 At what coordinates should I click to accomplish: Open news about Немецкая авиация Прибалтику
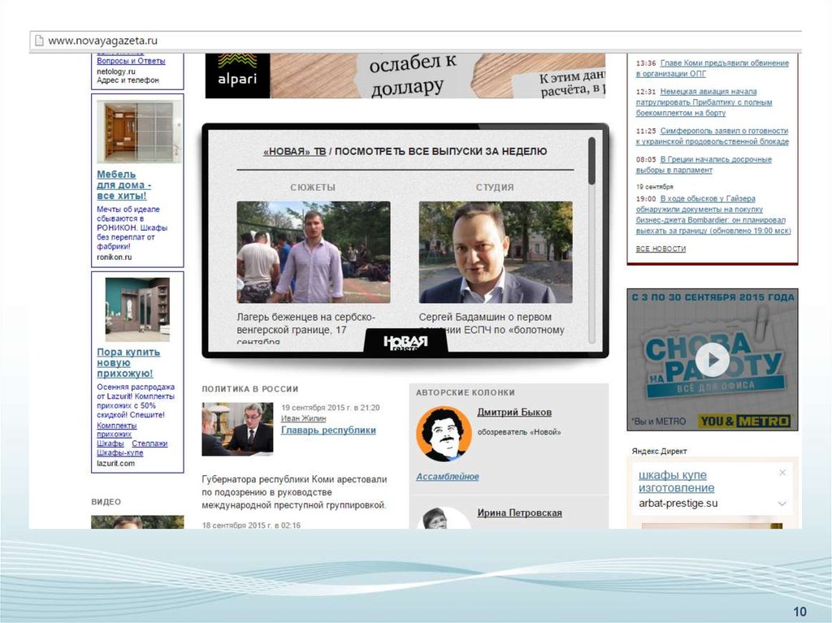[704, 102]
